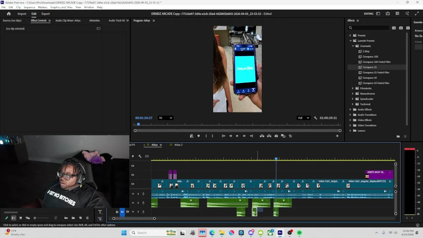Open the Full playback resolution dropdown
Screen dimensions: 423x238
point(303,118)
